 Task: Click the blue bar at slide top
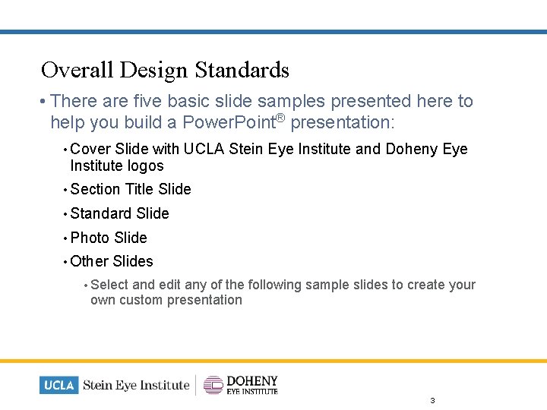pos(273,32)
